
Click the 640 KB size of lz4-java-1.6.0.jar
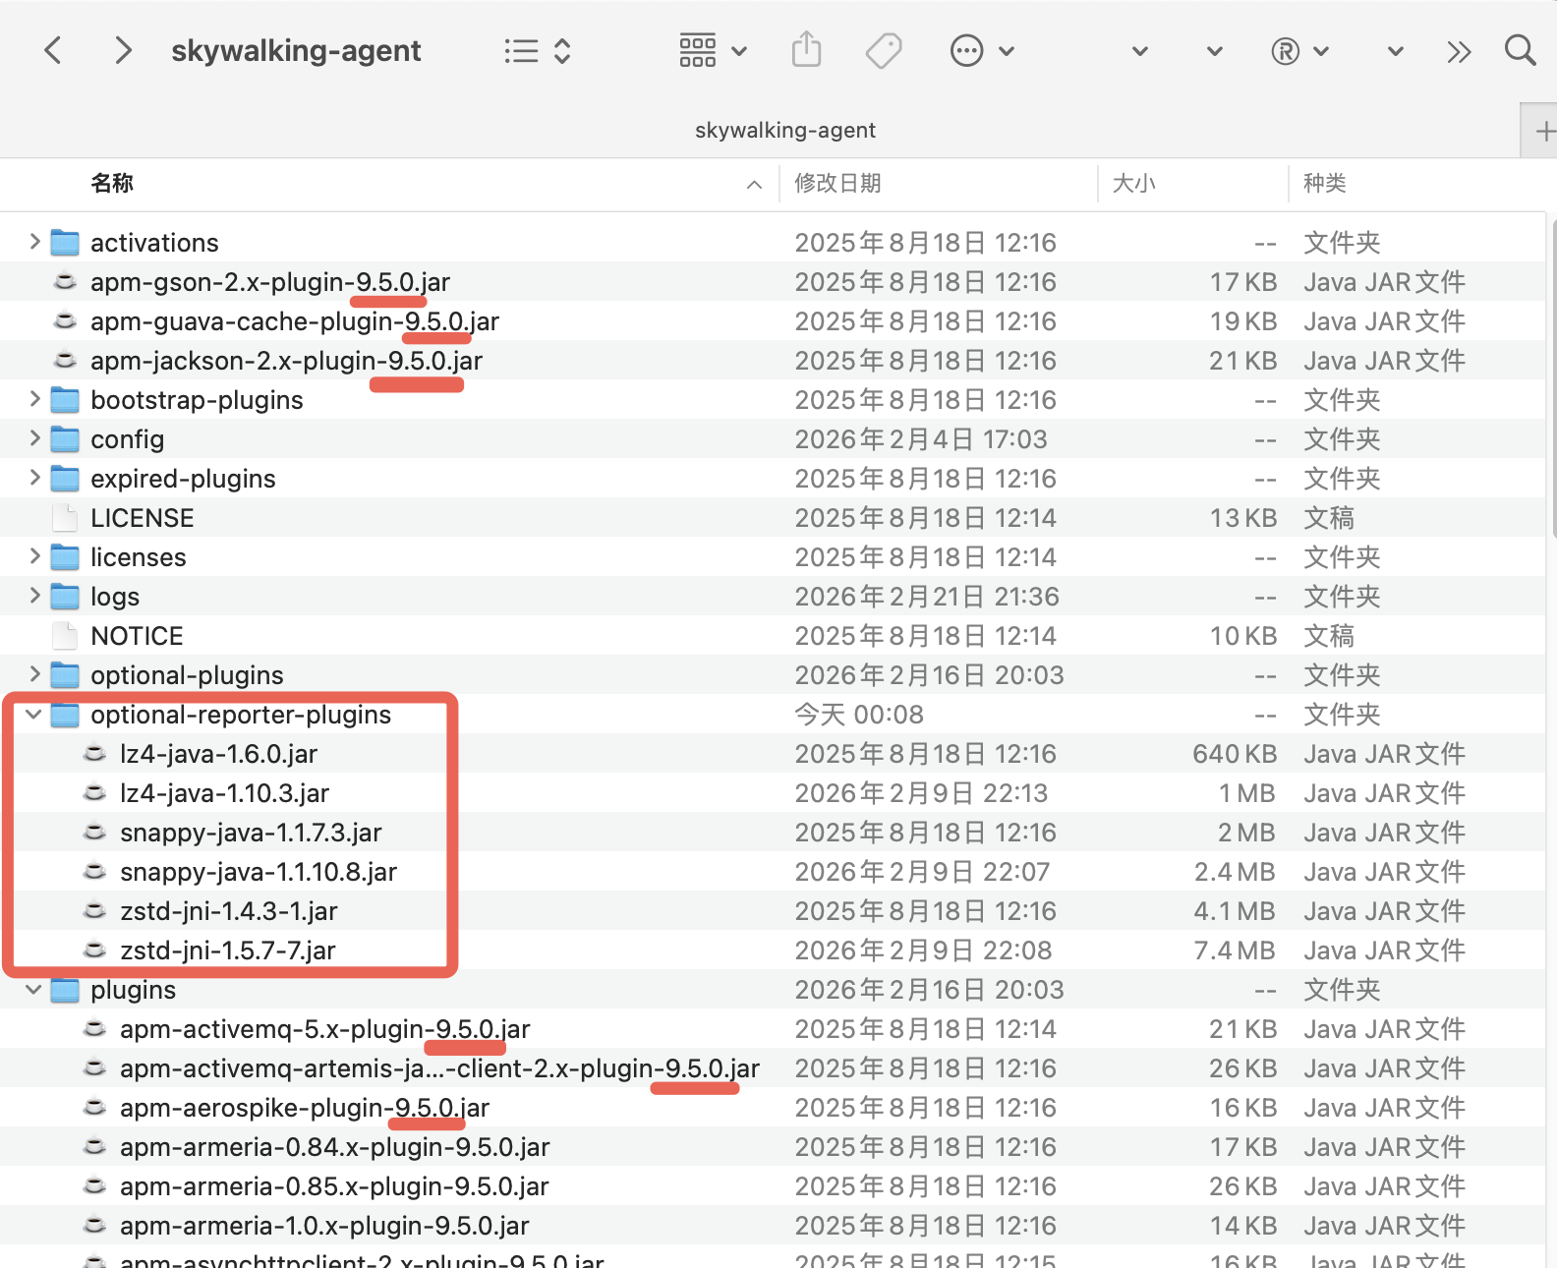pos(1235,754)
